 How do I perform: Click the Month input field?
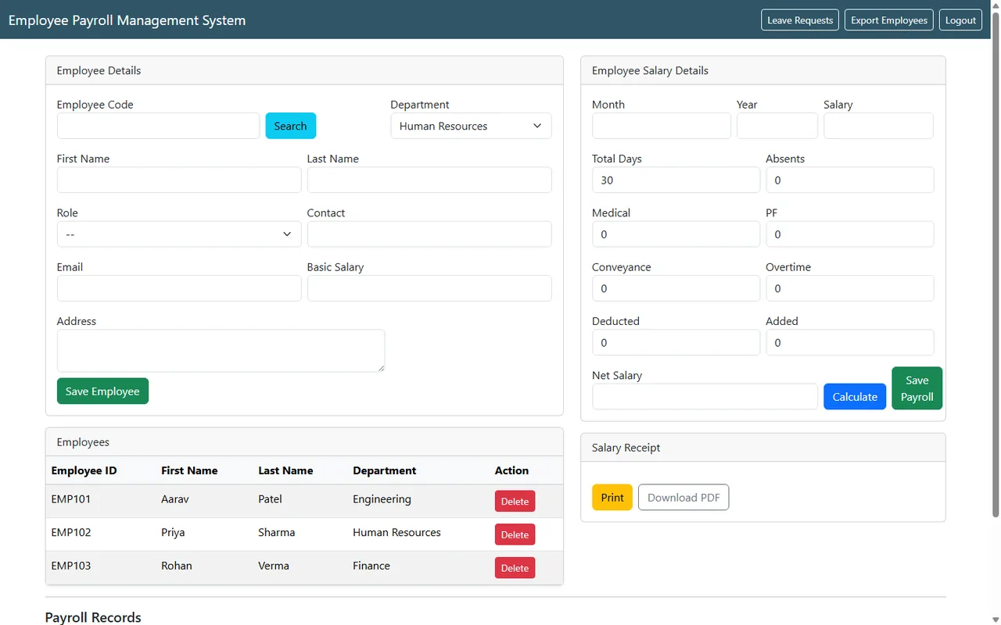pyautogui.click(x=662, y=126)
